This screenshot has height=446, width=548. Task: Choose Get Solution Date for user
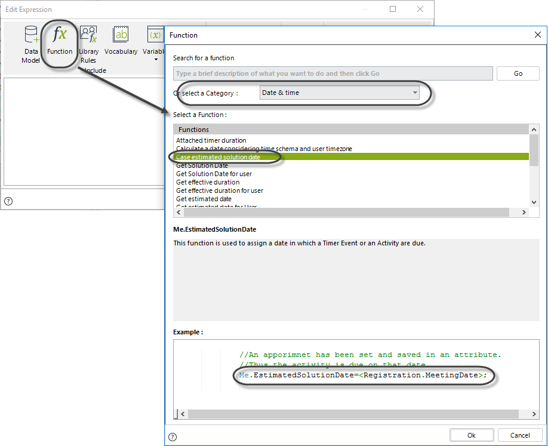point(214,174)
